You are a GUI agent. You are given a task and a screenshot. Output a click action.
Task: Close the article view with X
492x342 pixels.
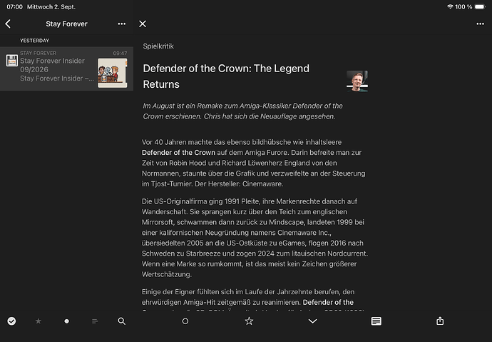(x=143, y=24)
